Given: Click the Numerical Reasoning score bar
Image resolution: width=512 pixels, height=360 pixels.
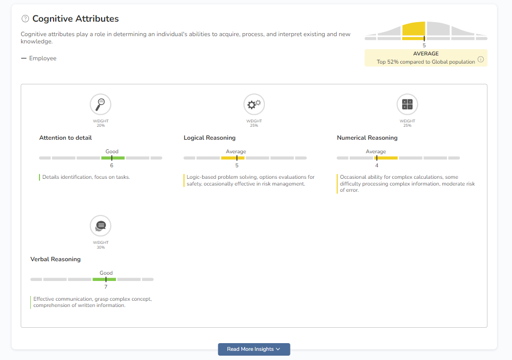Looking at the screenshot, I should 398,158.
